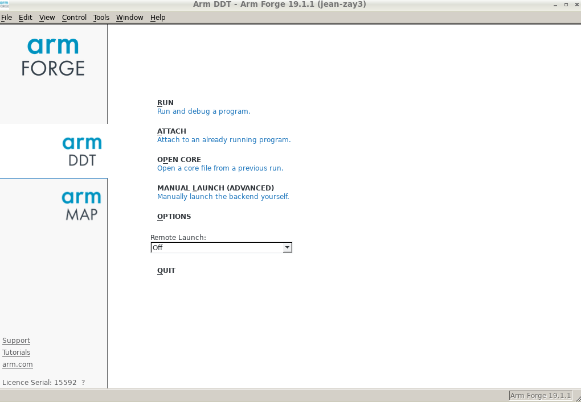
Task: Select the Arm DDT product tab
Action: pyautogui.click(x=81, y=151)
